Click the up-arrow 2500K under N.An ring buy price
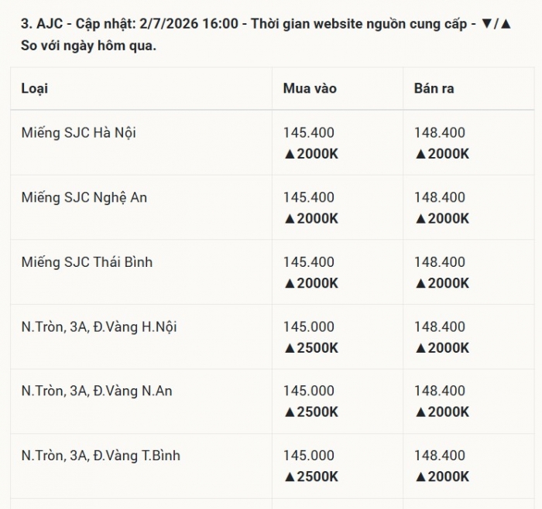Viewport: 542px width, 509px height. point(310,412)
